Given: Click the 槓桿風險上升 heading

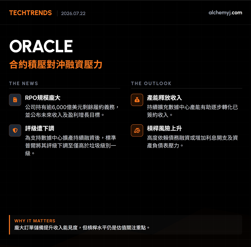Looking at the screenshot, I should (164, 128).
